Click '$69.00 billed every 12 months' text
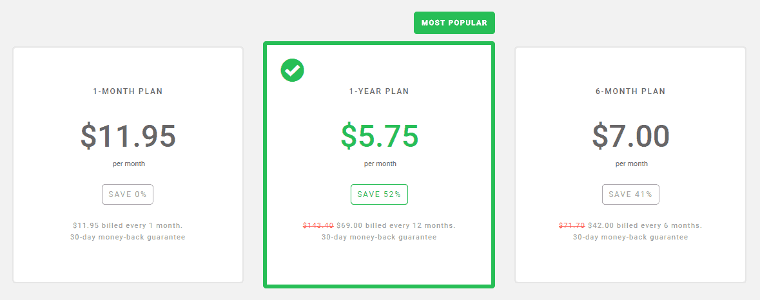This screenshot has height=300, width=760. tap(396, 225)
